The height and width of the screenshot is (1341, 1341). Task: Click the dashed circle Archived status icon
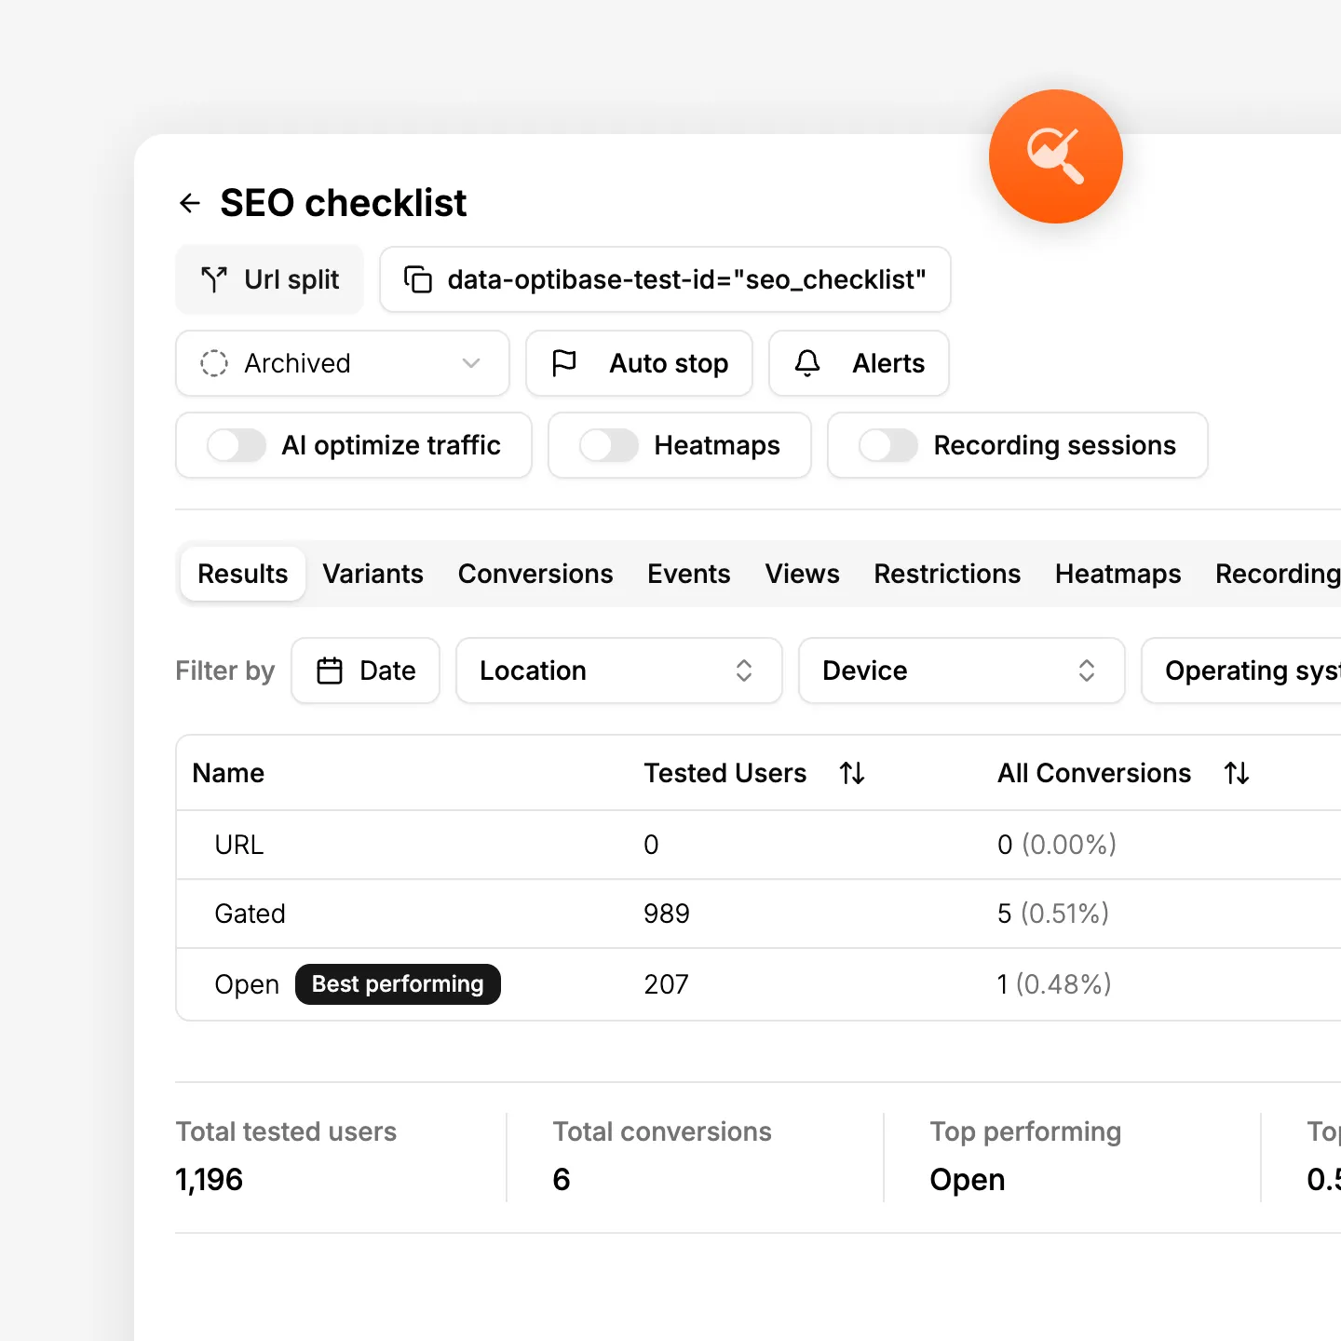pyautogui.click(x=214, y=363)
